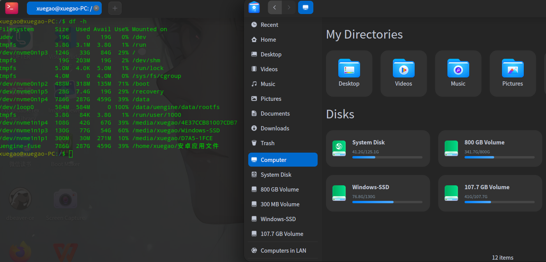546x262 pixels.
Task: Open the Pictures folder in My Directories
Action: pyautogui.click(x=512, y=69)
